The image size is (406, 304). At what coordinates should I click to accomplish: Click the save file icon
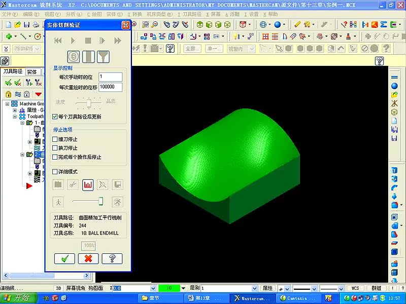pos(26,24)
